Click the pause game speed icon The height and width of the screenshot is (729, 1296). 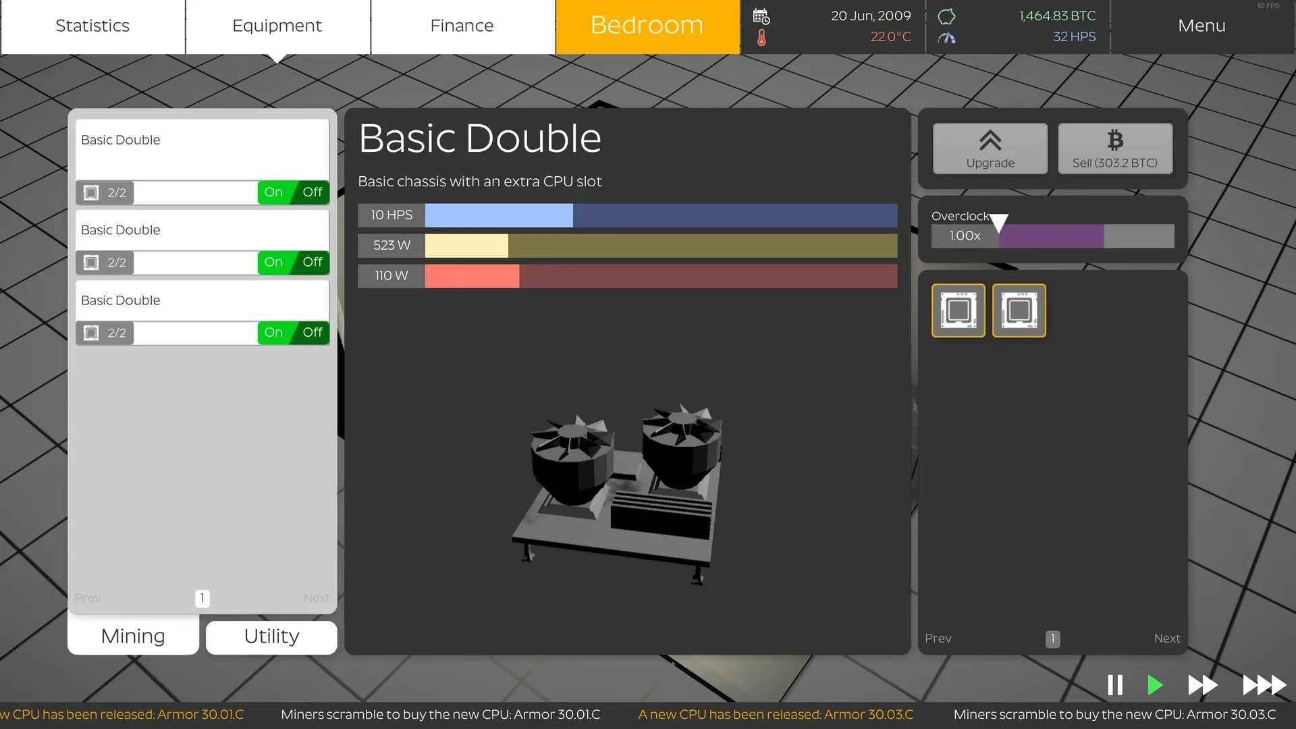coord(1115,685)
